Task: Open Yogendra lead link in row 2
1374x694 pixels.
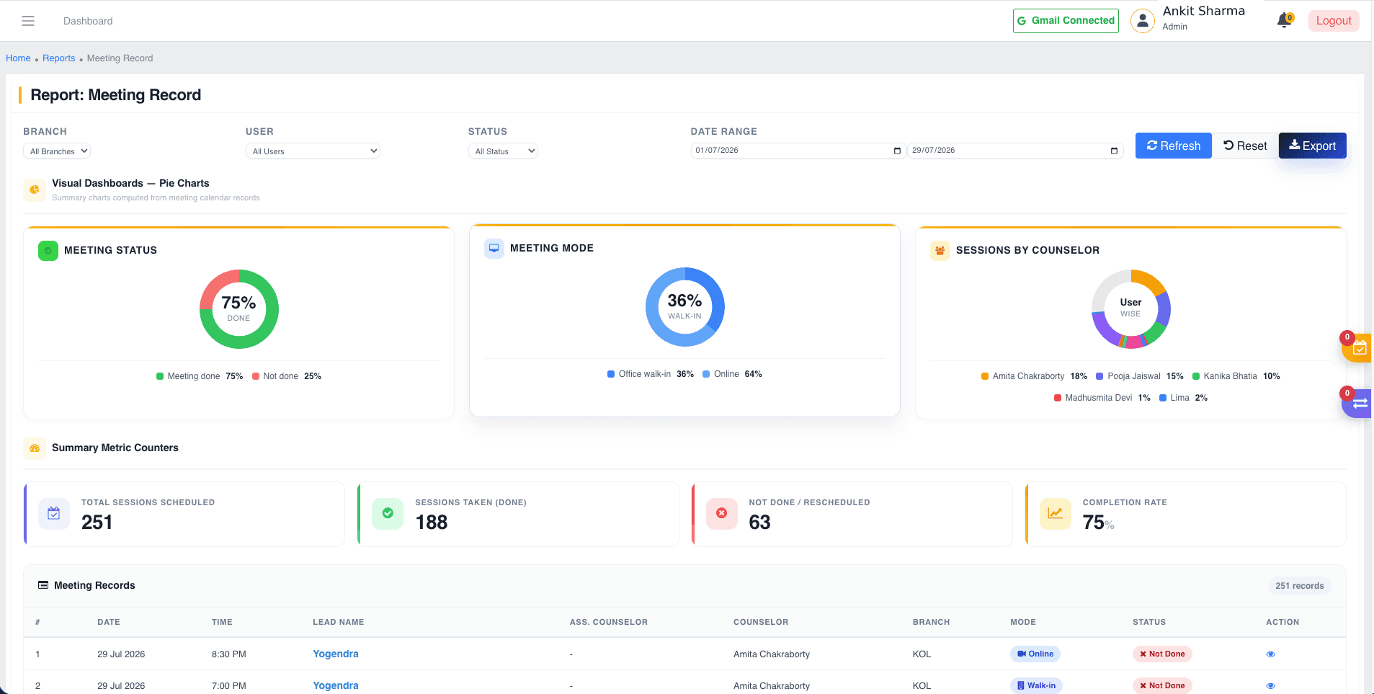Action: point(336,686)
